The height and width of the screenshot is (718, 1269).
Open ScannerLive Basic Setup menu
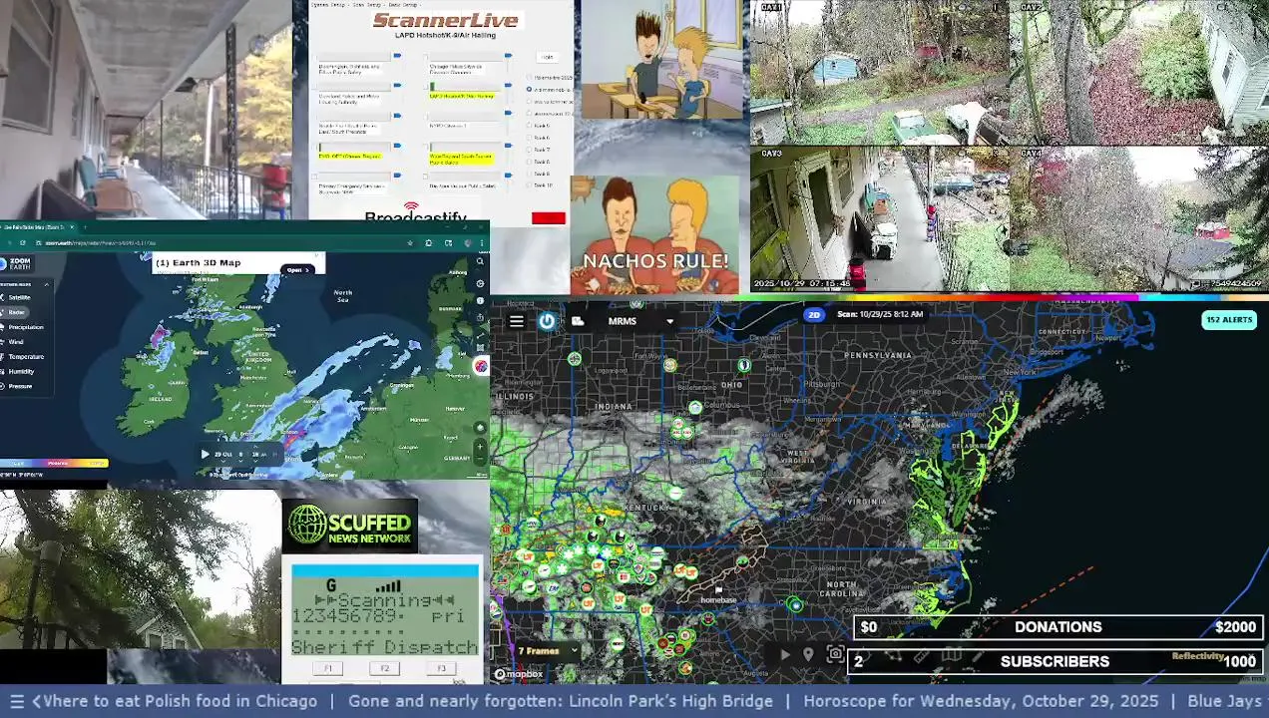(404, 5)
